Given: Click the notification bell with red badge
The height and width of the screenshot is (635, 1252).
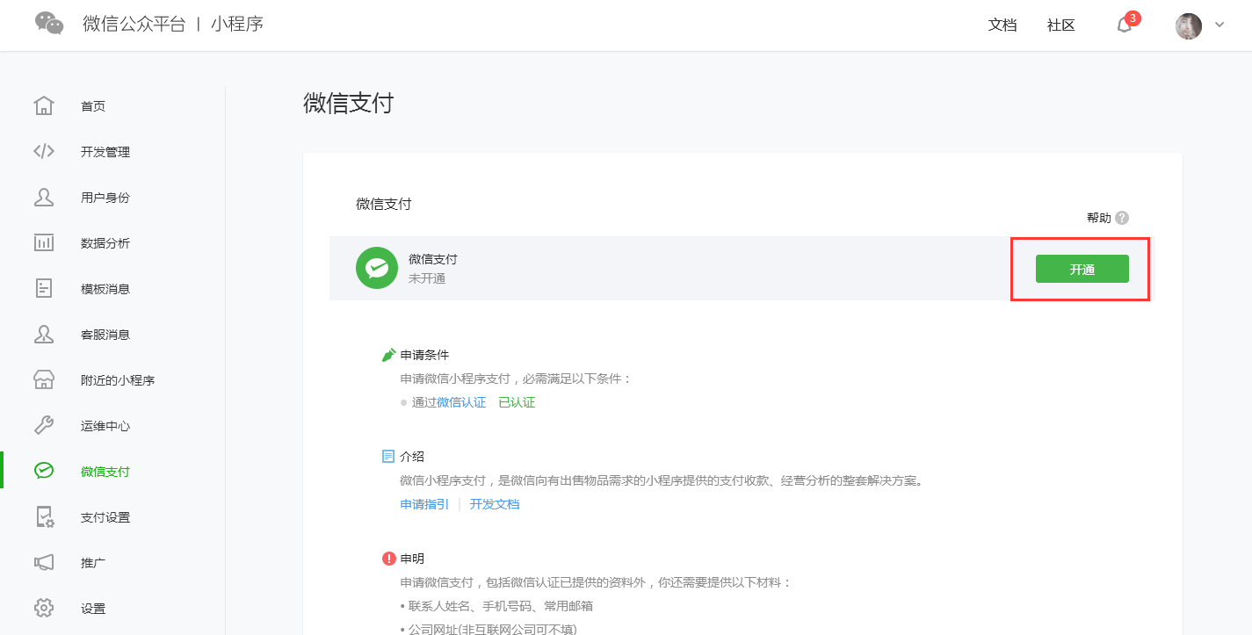Looking at the screenshot, I should (x=1124, y=25).
